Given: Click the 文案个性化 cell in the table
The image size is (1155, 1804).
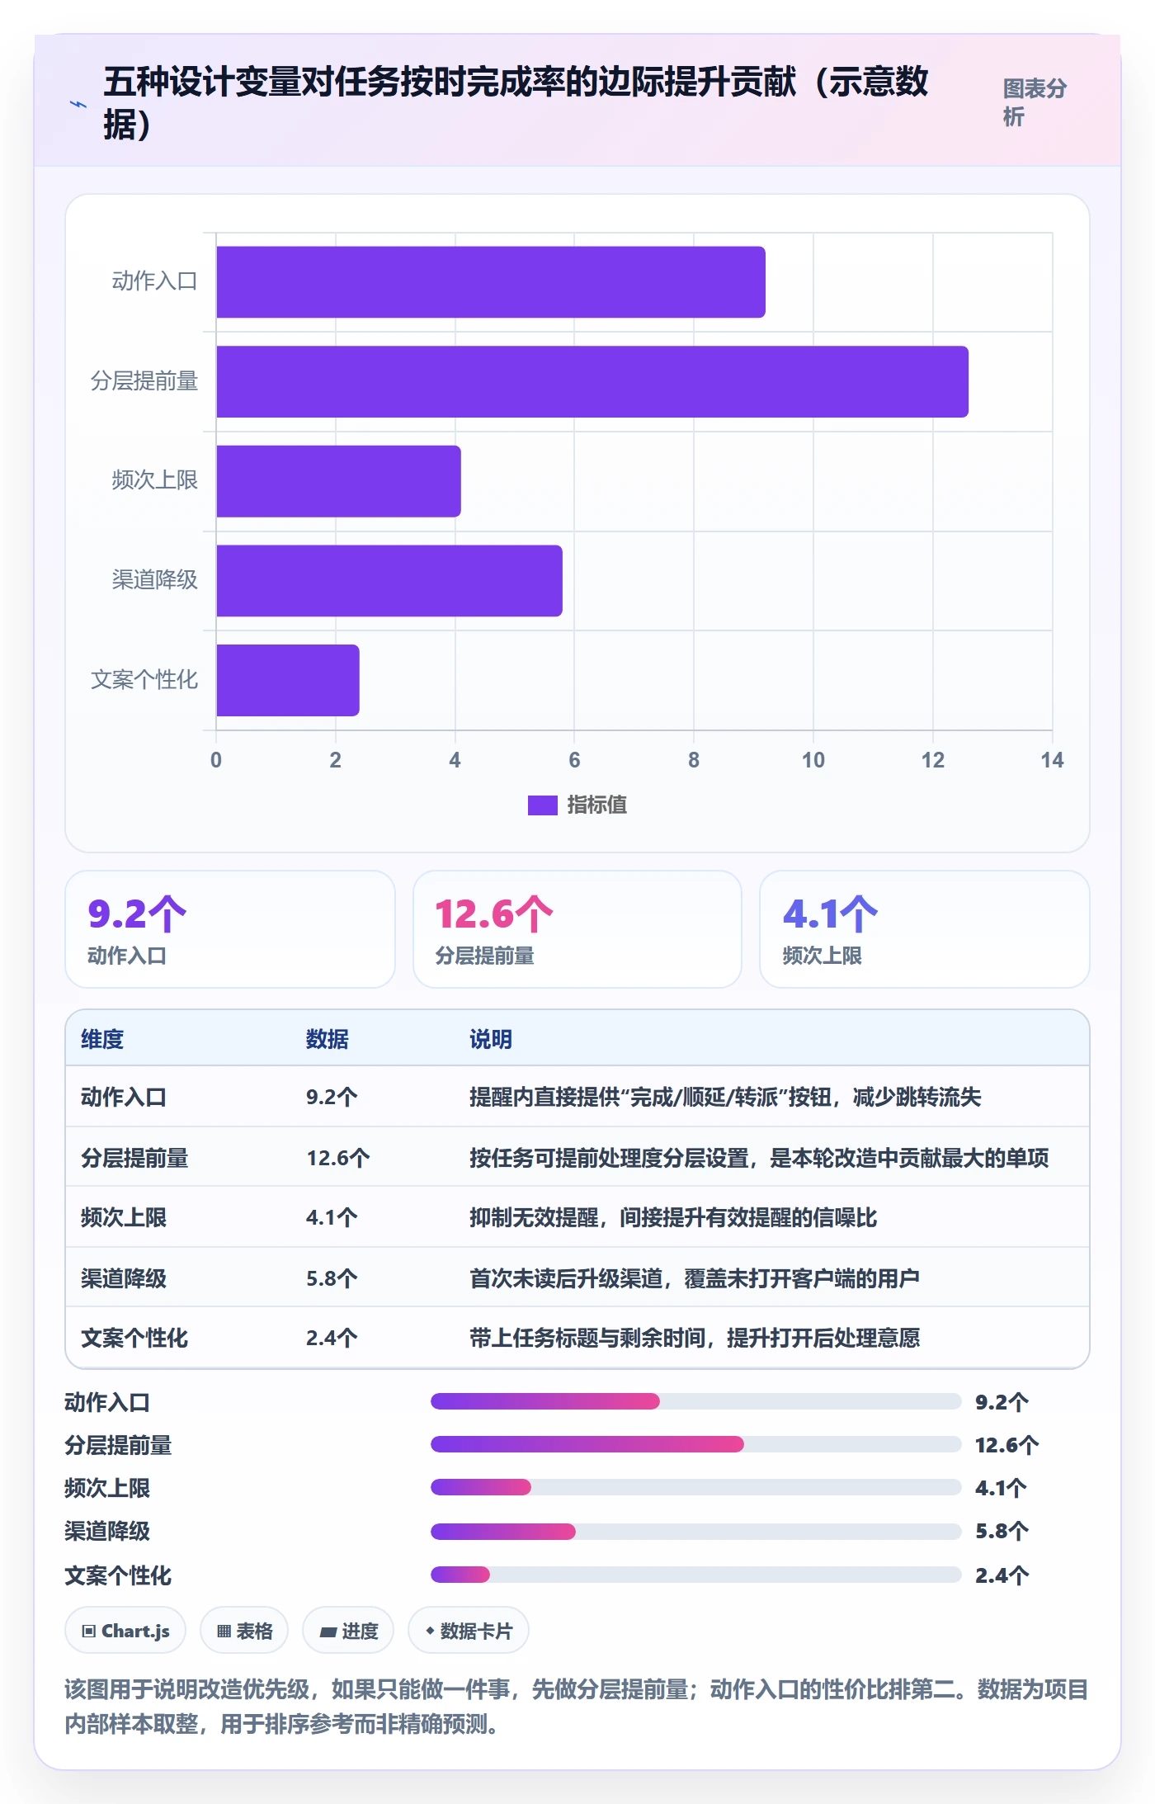Looking at the screenshot, I should coord(134,1338).
